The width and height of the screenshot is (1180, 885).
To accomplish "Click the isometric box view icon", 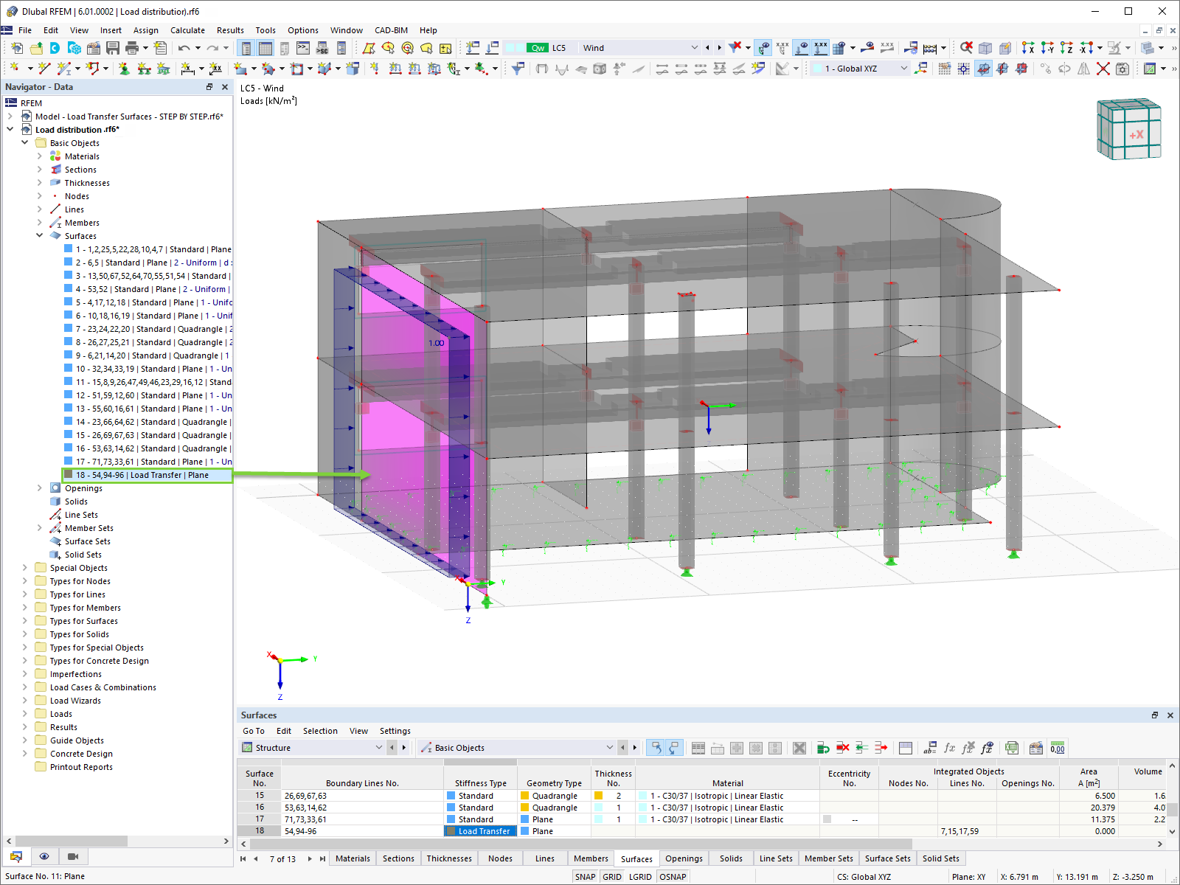I will click(x=985, y=48).
